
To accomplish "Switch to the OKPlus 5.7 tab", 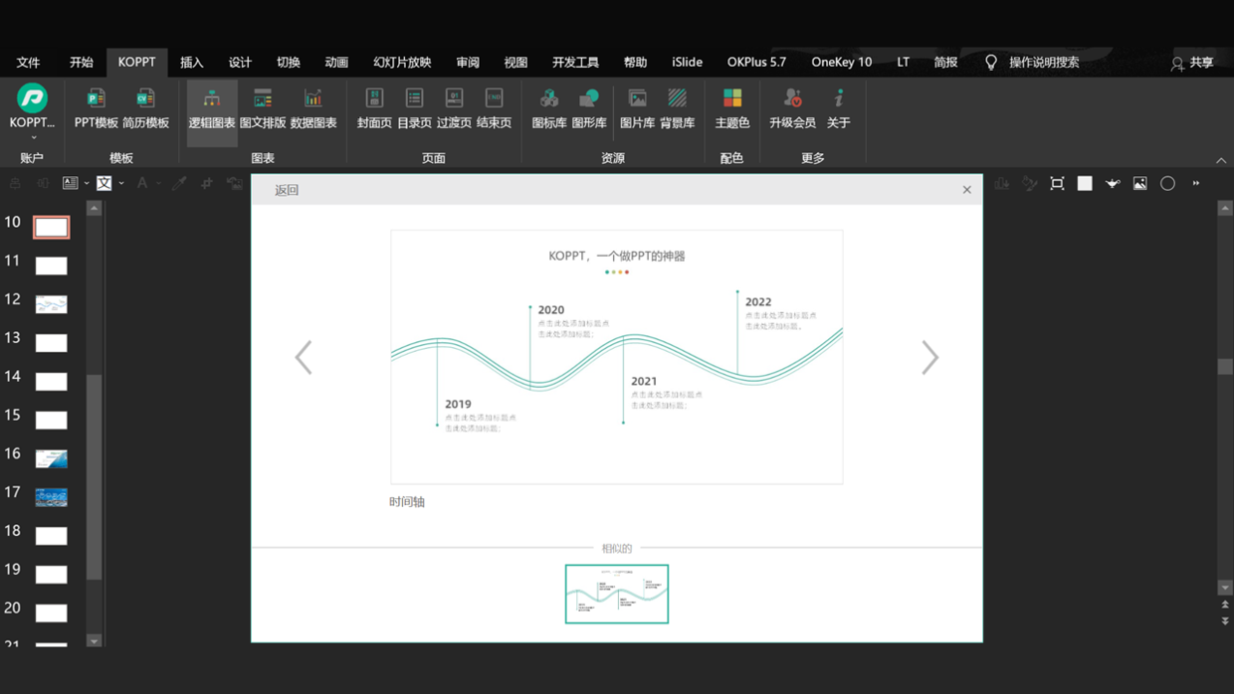I will [756, 63].
